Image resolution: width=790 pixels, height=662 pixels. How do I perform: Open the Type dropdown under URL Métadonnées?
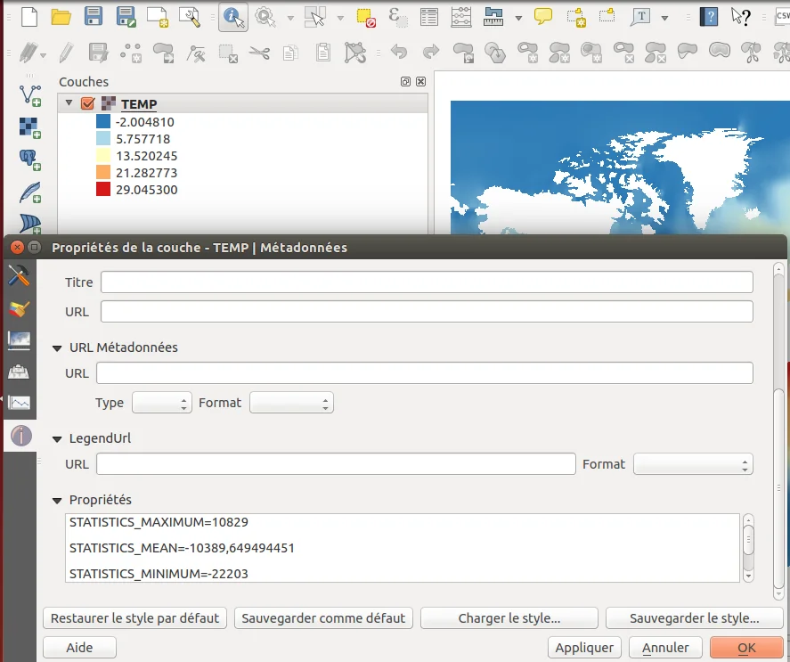[x=161, y=403]
